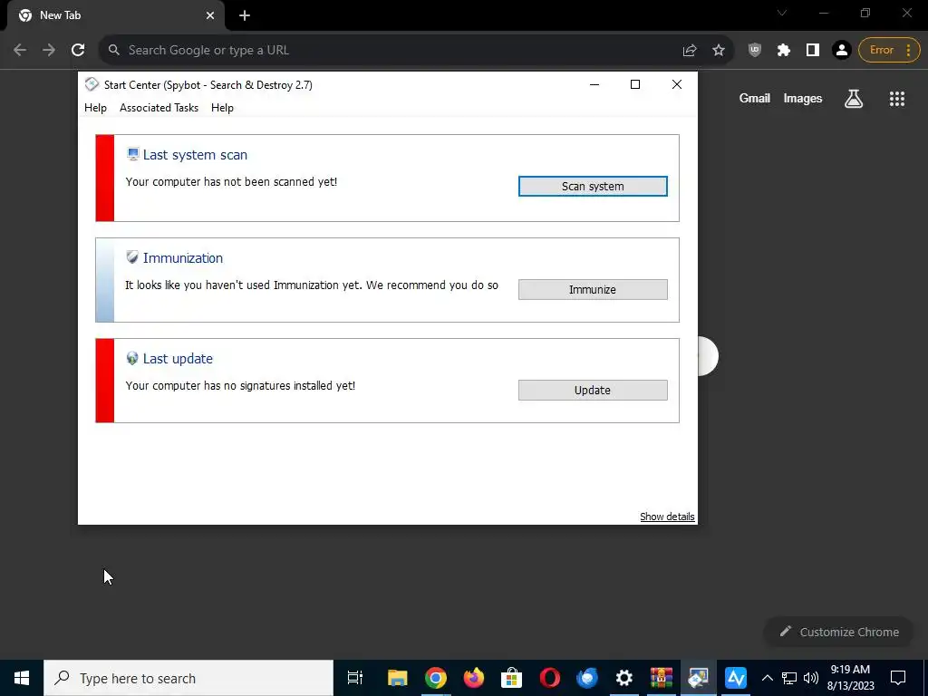Open the Show details link
Viewport: 928px width, 696px height.
click(x=667, y=517)
